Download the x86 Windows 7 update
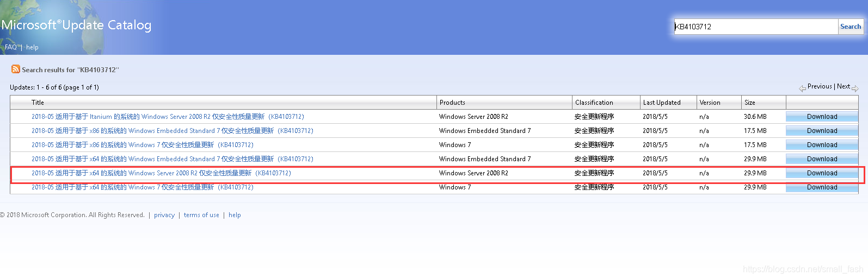This screenshot has width=868, height=279. [822, 145]
